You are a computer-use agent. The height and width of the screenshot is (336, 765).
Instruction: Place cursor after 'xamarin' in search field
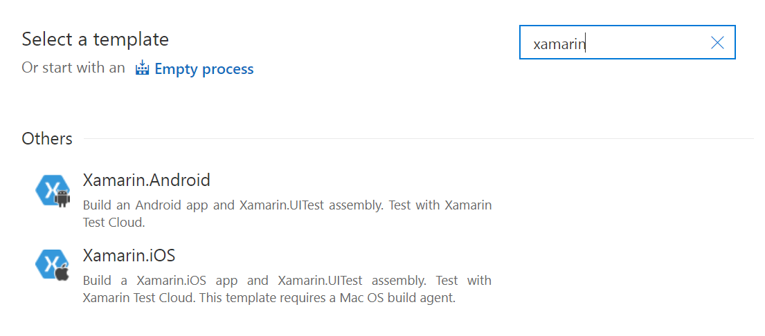(586, 44)
